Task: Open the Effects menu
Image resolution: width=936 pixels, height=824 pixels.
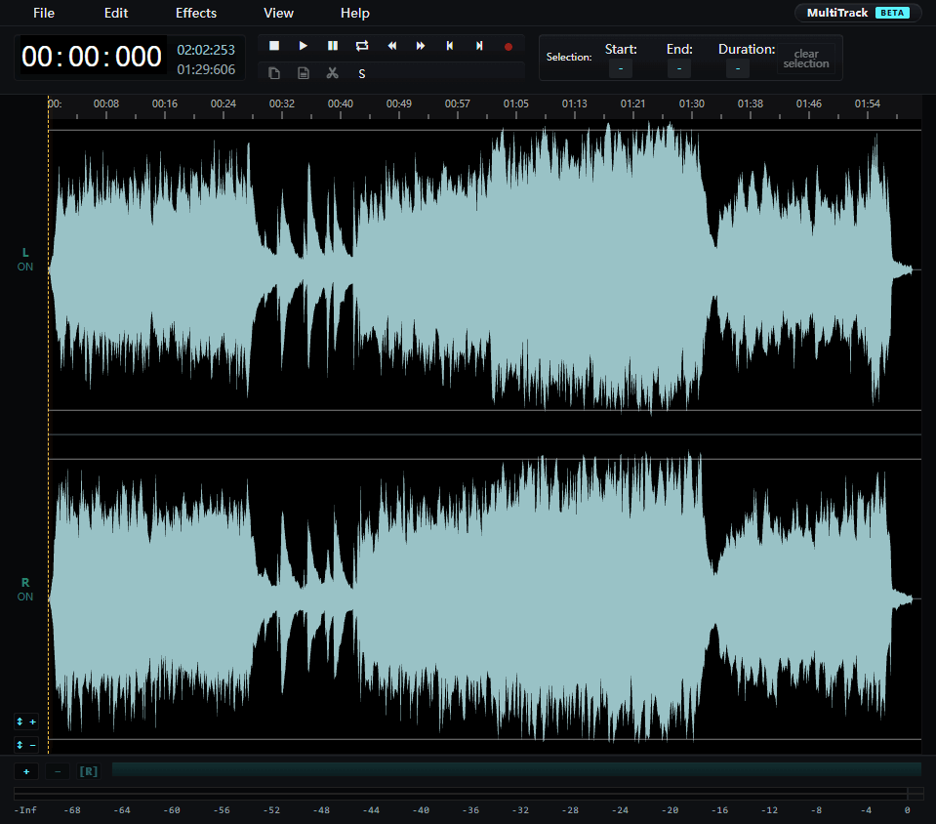Action: click(x=196, y=13)
